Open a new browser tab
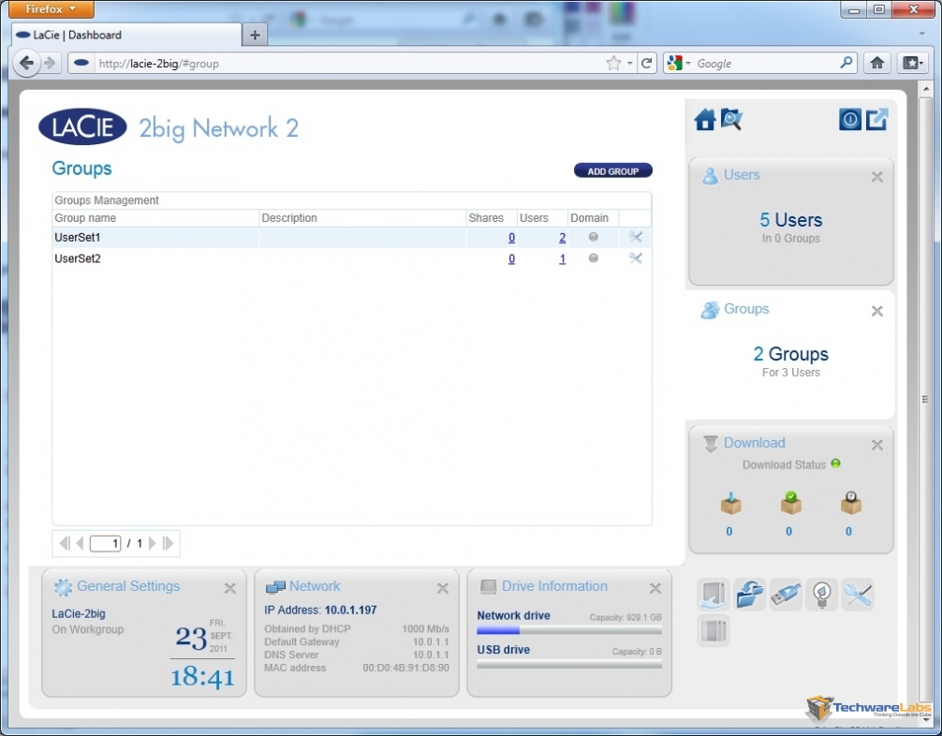Image resolution: width=942 pixels, height=736 pixels. (x=255, y=35)
